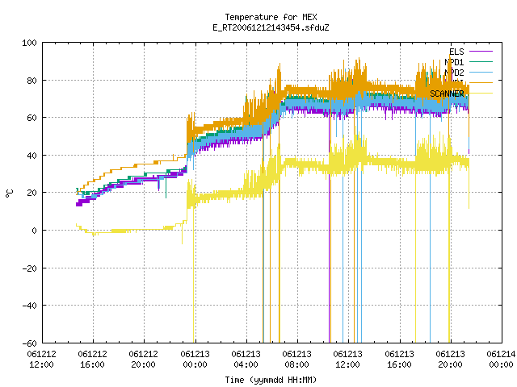Click the 20 tick label on the y-axis

click(32, 193)
